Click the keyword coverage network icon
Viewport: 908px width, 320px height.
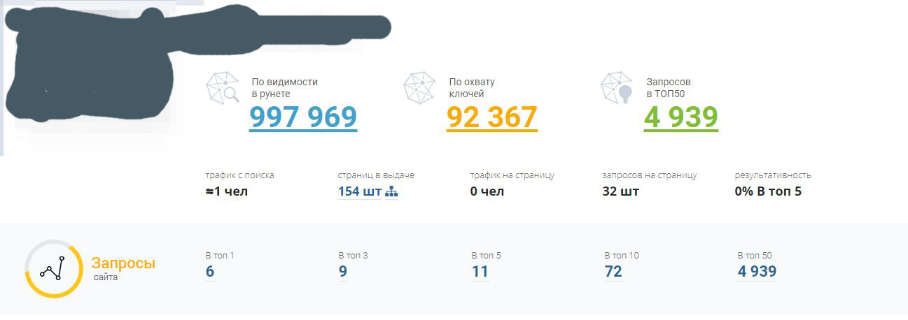[x=419, y=88]
